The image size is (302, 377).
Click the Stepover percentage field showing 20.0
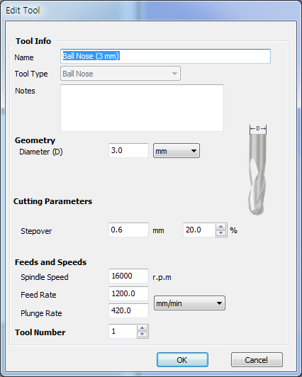pos(199,230)
